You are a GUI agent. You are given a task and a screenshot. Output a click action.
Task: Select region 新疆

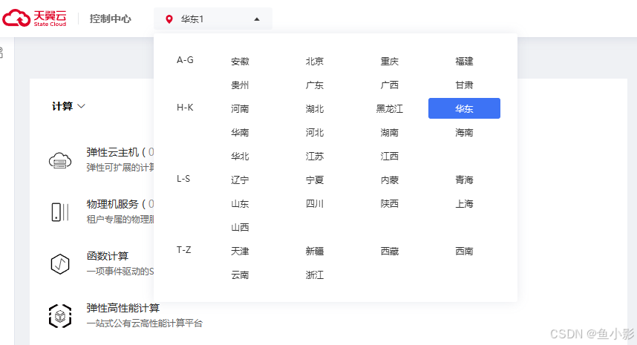point(315,252)
